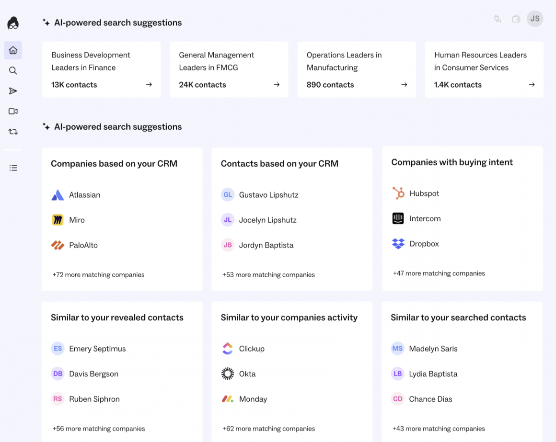The image size is (556, 442).
Task: Click the Home icon in sidebar
Action: pos(13,50)
